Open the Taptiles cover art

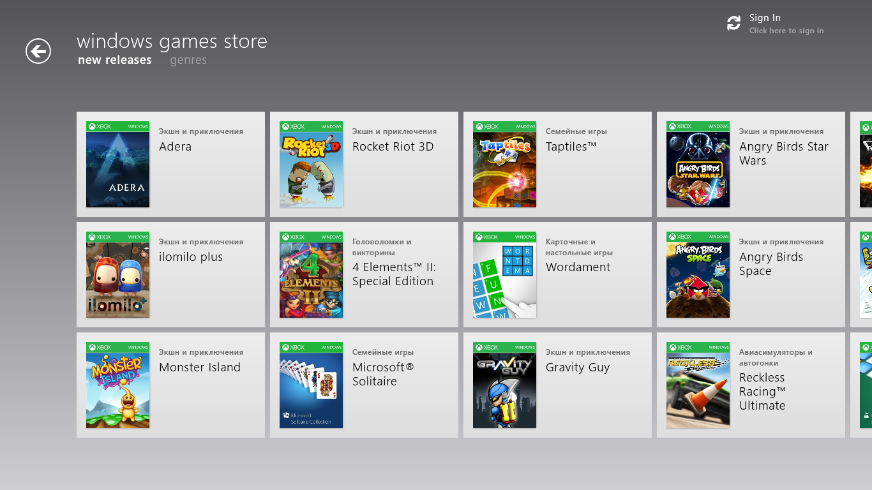coord(505,165)
